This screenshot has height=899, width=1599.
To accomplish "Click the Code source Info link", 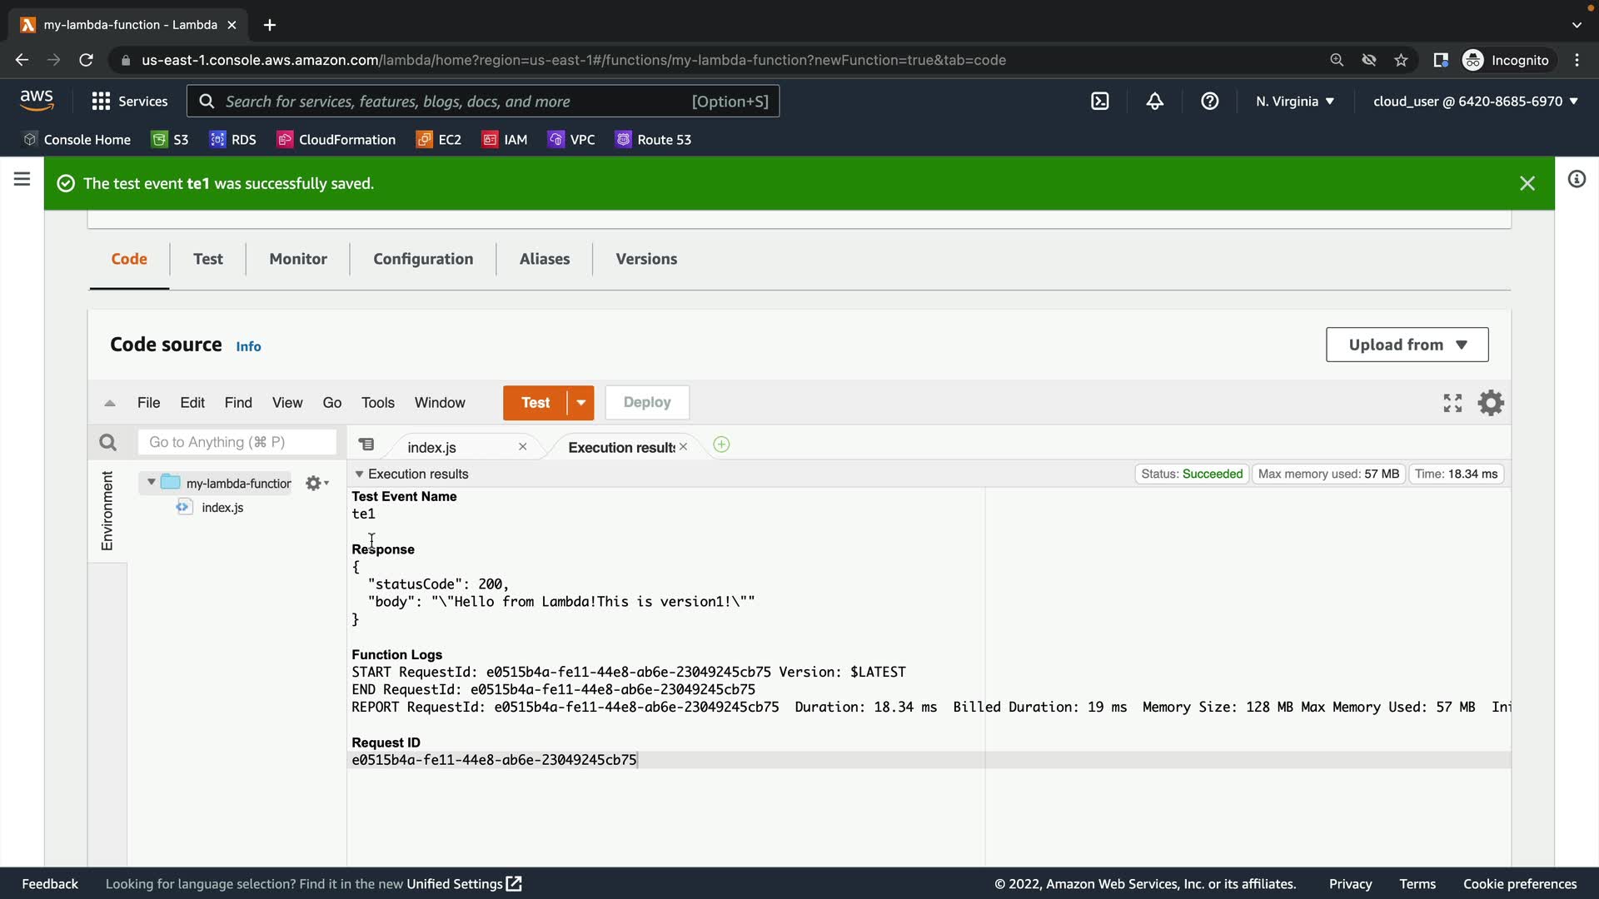I will click(248, 346).
